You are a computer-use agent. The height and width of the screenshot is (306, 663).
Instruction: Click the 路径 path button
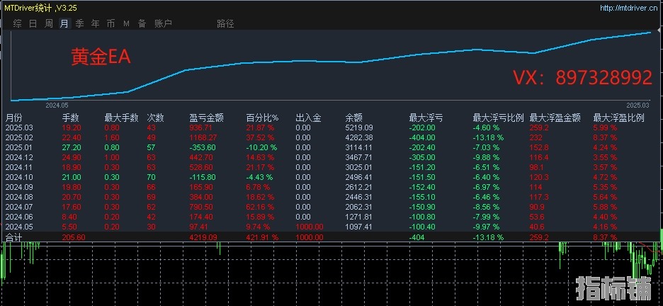(x=225, y=23)
